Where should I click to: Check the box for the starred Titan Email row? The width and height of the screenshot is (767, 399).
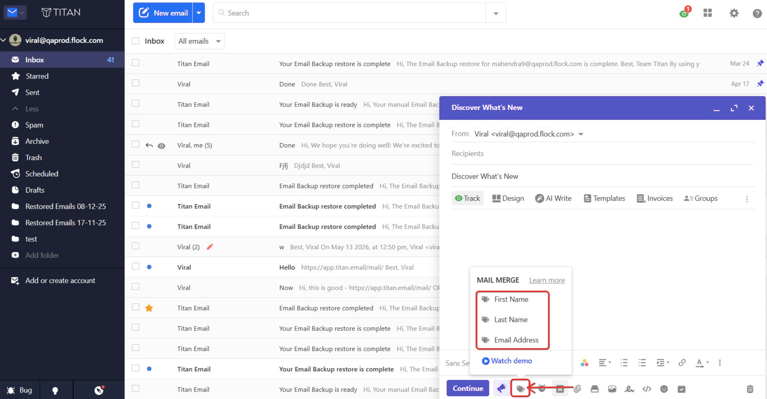click(x=136, y=307)
